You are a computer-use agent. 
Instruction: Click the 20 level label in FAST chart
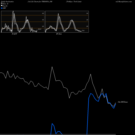click(43, 26)
